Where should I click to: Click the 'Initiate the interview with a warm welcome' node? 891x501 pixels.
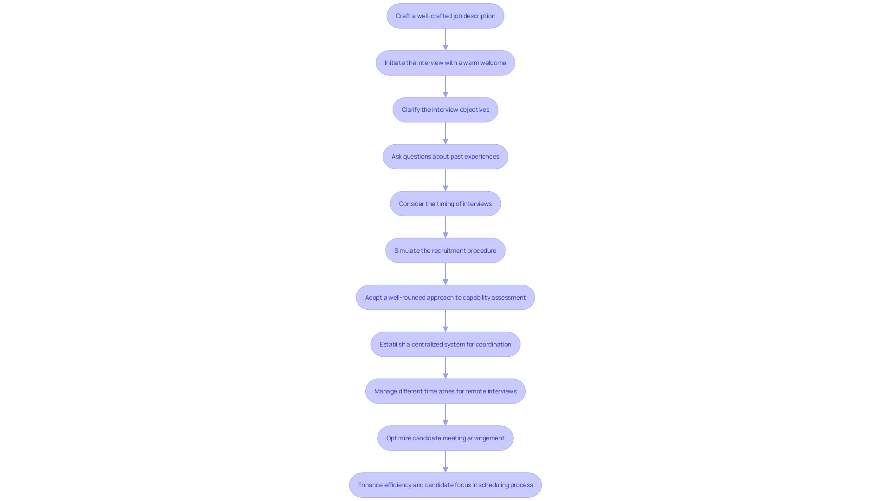pos(445,63)
